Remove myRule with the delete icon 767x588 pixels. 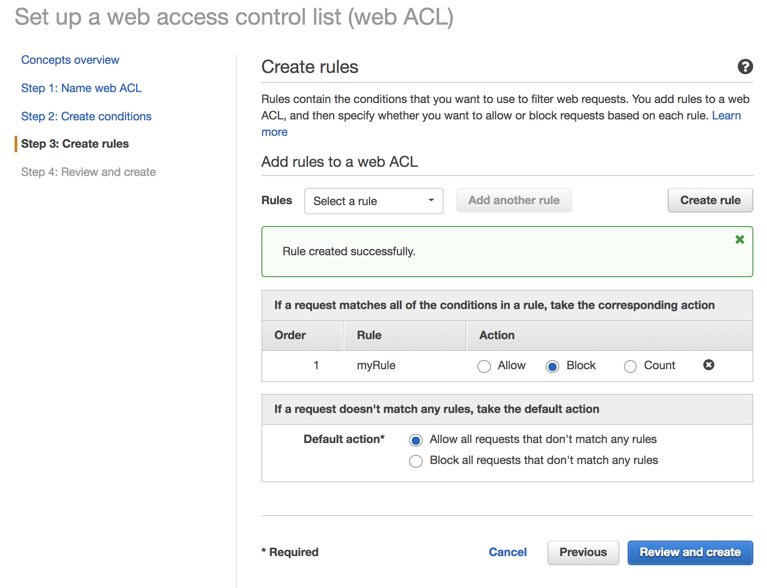[709, 365]
